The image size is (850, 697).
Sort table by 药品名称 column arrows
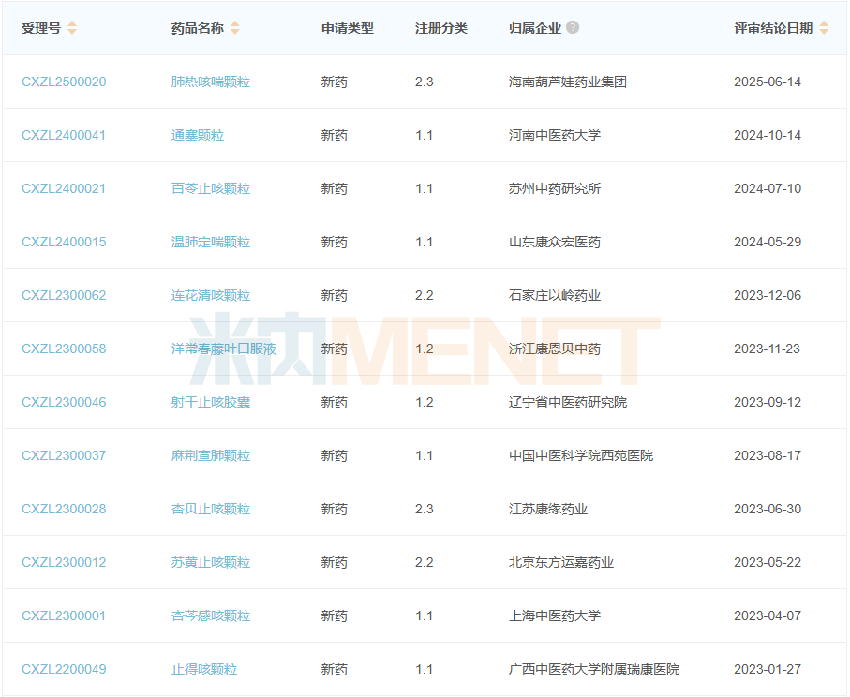pyautogui.click(x=234, y=28)
